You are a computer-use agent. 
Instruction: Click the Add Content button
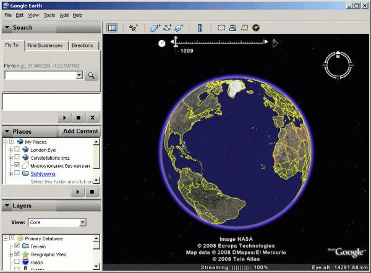pyautogui.click(x=80, y=131)
